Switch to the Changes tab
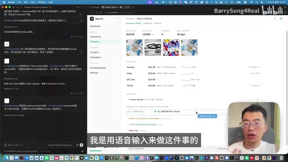Viewport: 288px width, 162px height. pos(94,7)
